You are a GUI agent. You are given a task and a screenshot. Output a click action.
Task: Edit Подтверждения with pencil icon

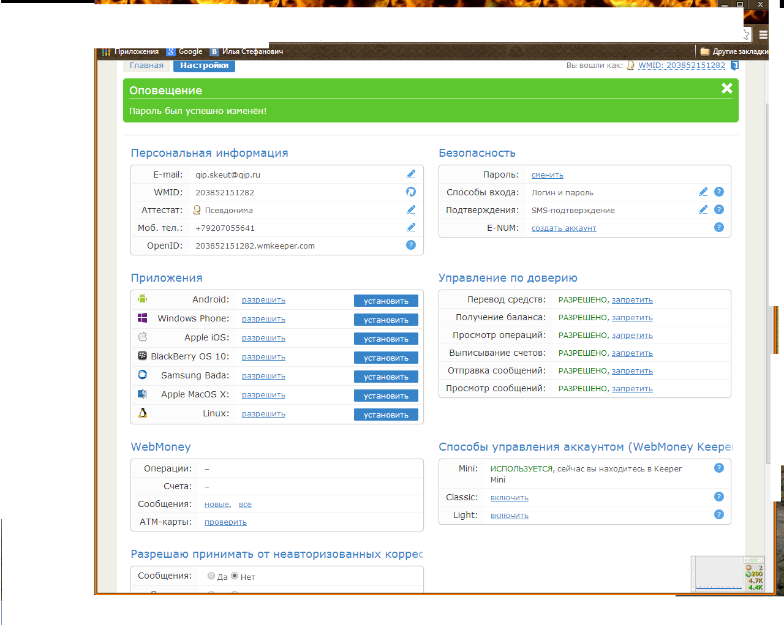[703, 210]
